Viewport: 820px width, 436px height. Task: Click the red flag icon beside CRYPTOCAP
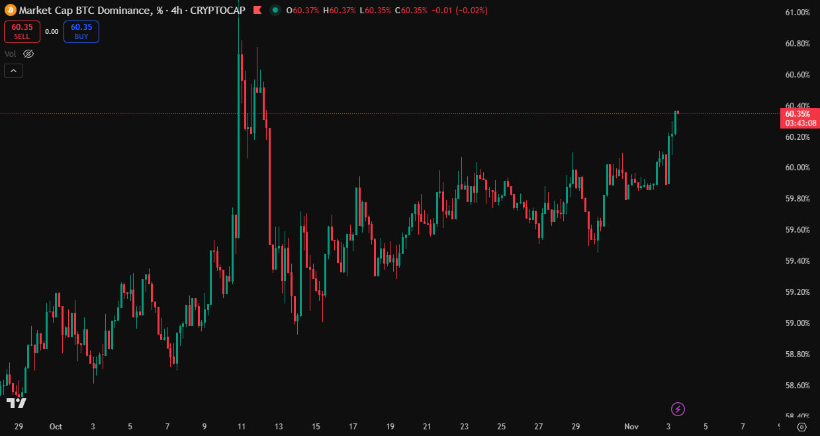click(258, 10)
